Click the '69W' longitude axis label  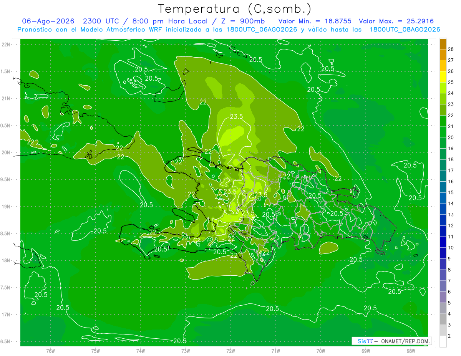coord(366,351)
